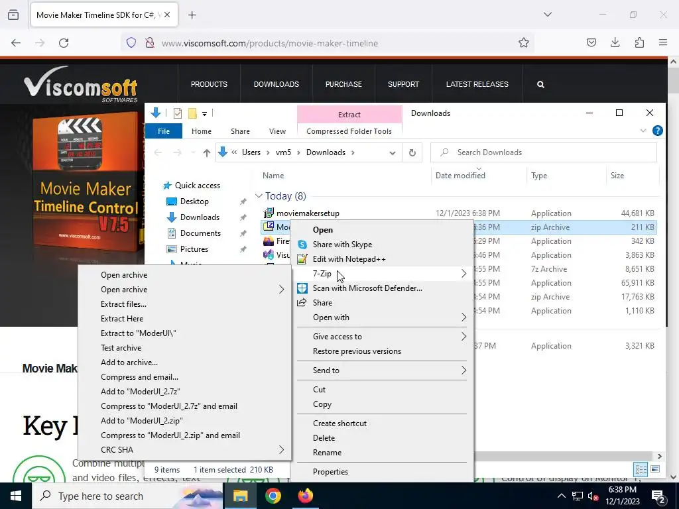This screenshot has height=509, width=679.
Task: Click the bookmark star in address bar
Action: click(524, 42)
